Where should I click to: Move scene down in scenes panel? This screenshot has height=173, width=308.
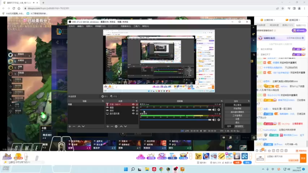click(83, 126)
